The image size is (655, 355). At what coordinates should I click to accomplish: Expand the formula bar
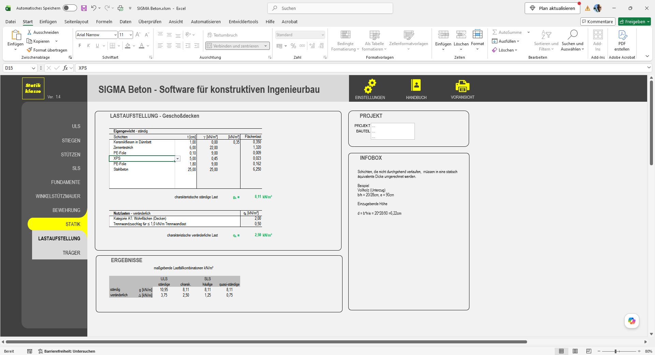pyautogui.click(x=649, y=68)
